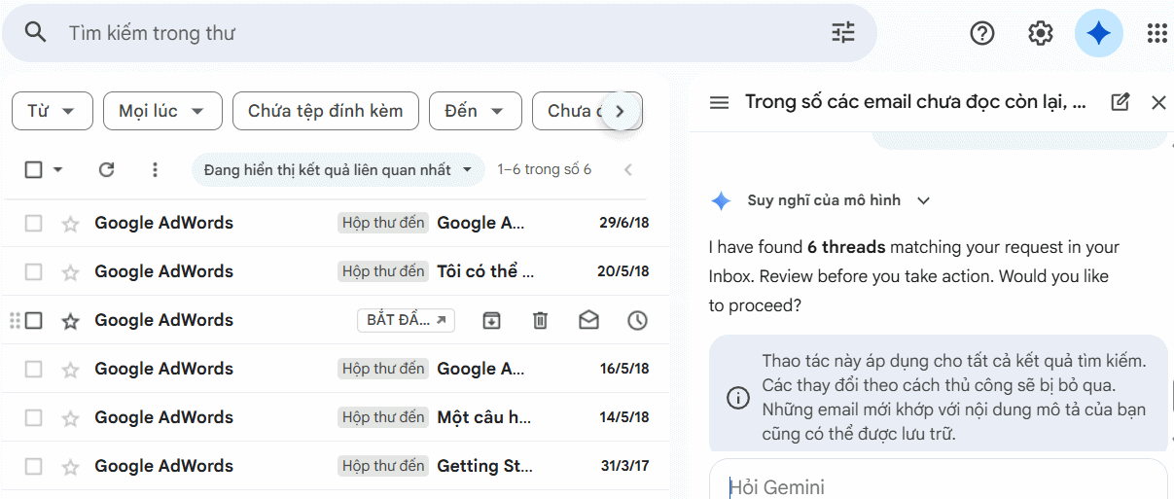Screen dimensions: 1174x499
Task: Archive the hovered Google AdWords email
Action: pos(492,320)
